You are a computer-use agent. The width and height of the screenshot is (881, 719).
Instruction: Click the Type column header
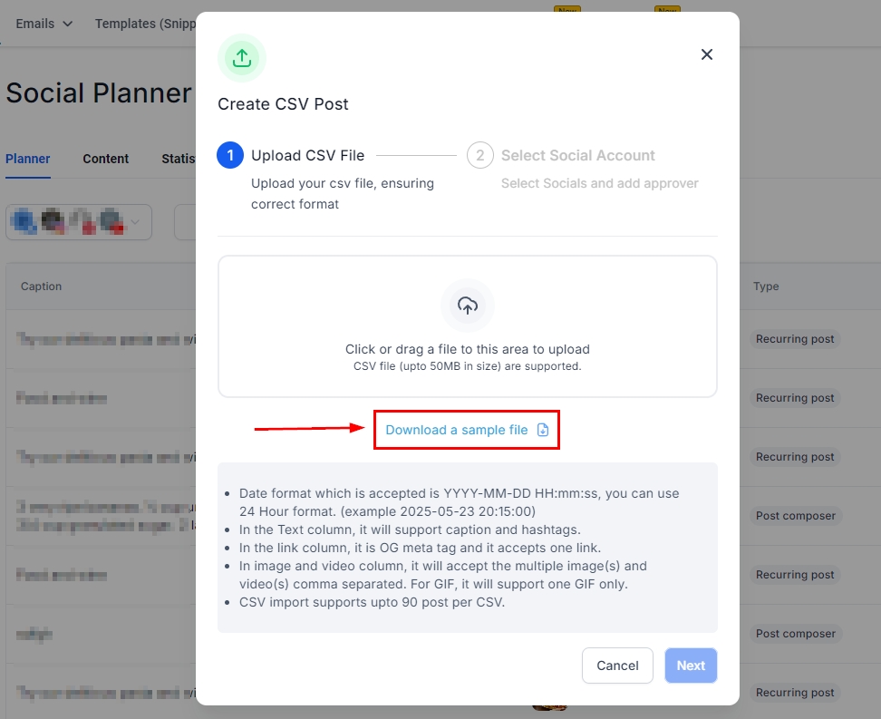[766, 287]
